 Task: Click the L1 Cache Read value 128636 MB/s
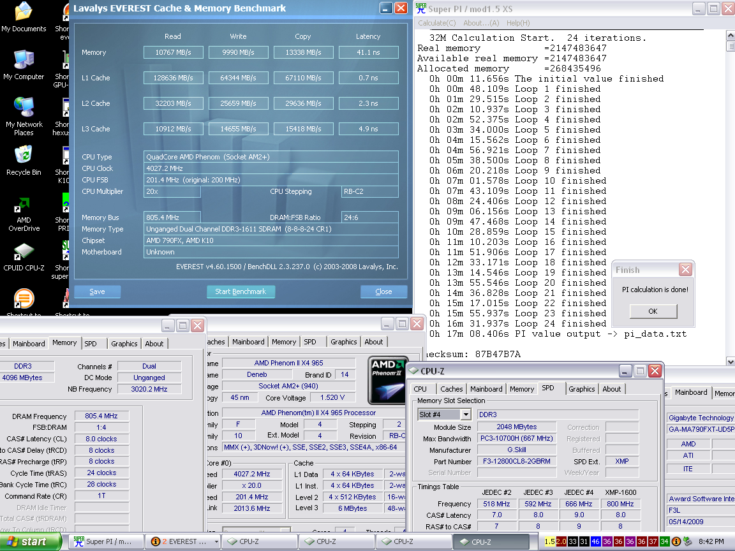click(x=174, y=78)
